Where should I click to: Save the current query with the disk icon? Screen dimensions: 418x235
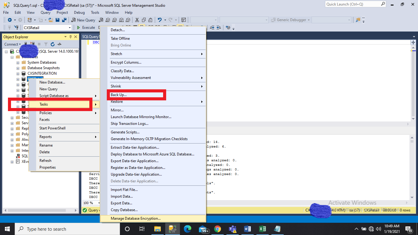(58, 20)
